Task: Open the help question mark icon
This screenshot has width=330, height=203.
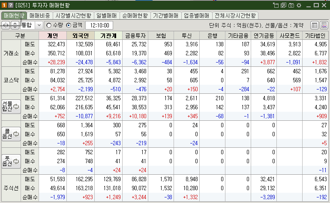Action: coord(11,5)
